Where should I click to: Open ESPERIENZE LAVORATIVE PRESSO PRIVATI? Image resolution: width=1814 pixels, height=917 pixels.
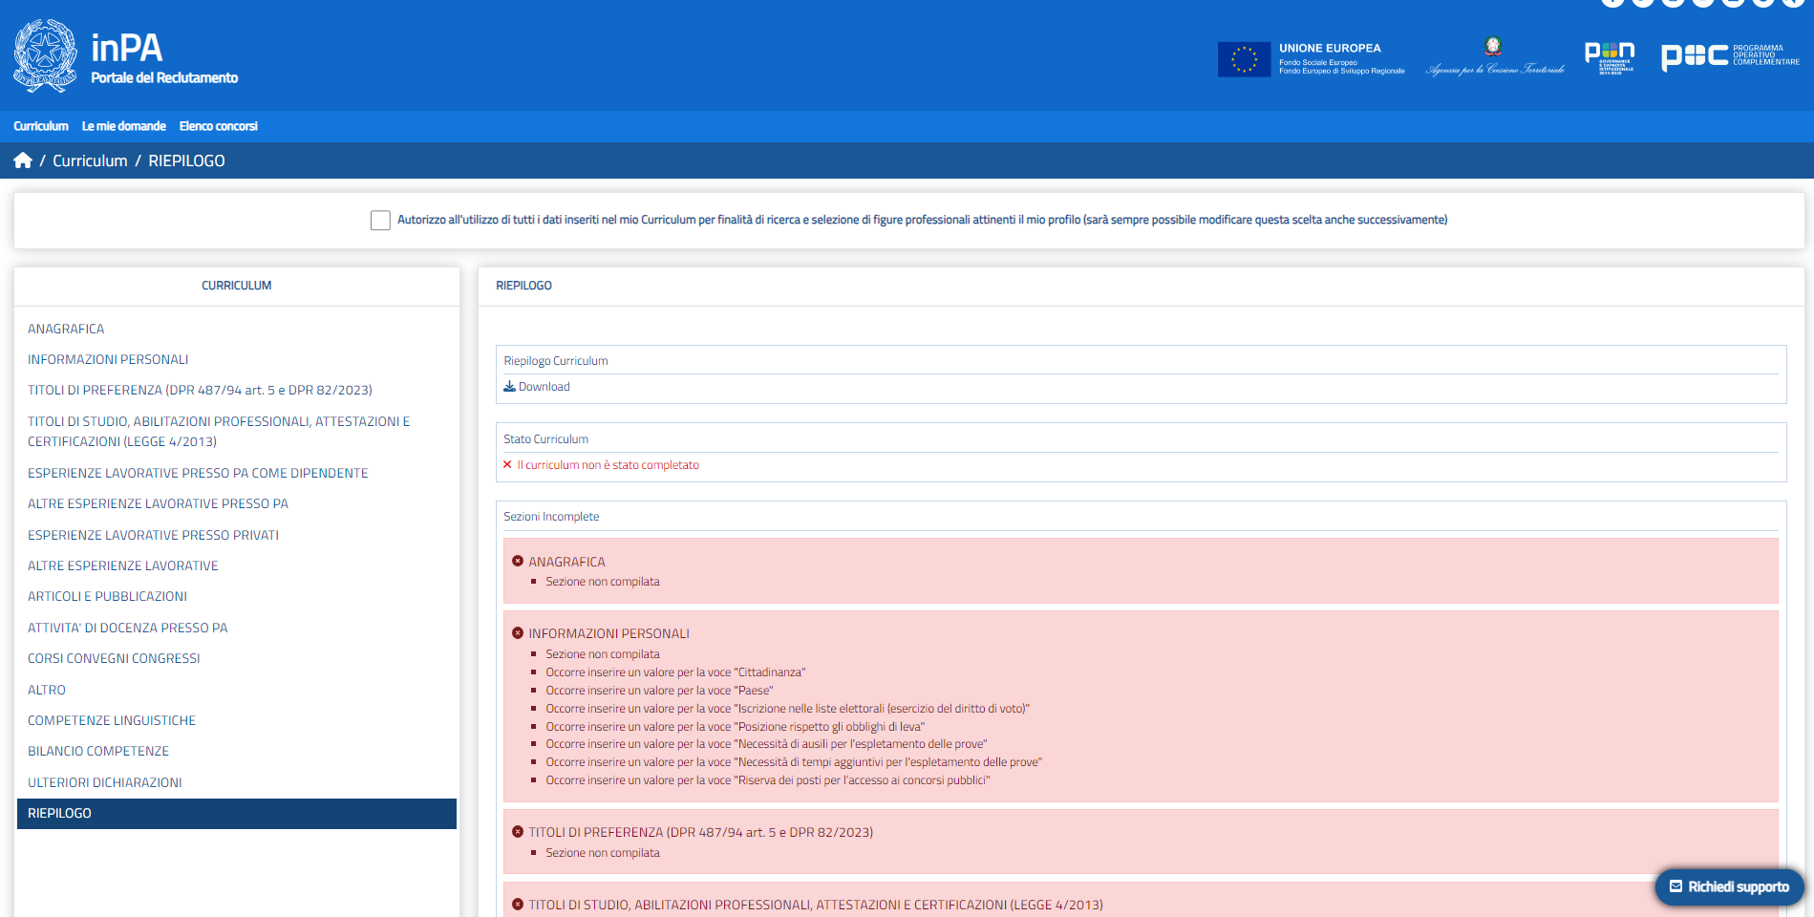click(153, 535)
